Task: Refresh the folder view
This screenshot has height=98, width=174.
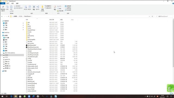Action: tap(152, 16)
